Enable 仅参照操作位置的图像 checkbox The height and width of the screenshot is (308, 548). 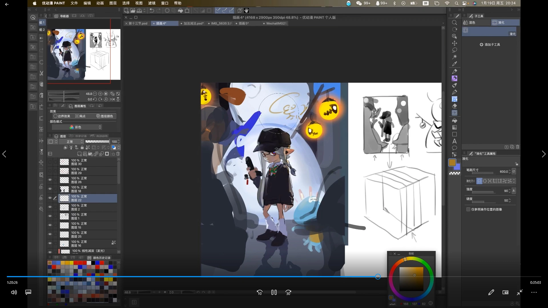468,209
